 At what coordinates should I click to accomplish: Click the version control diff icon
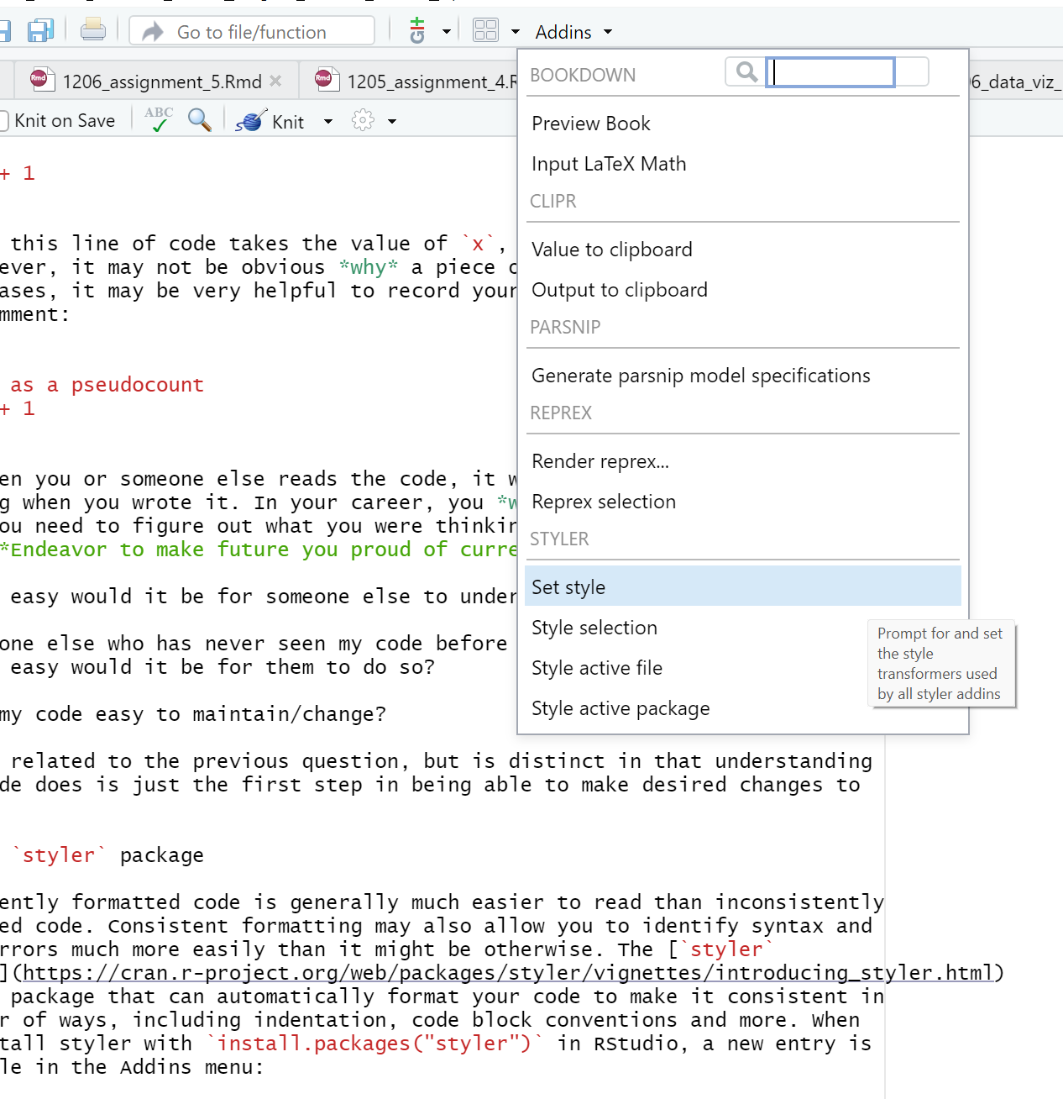coord(417,31)
